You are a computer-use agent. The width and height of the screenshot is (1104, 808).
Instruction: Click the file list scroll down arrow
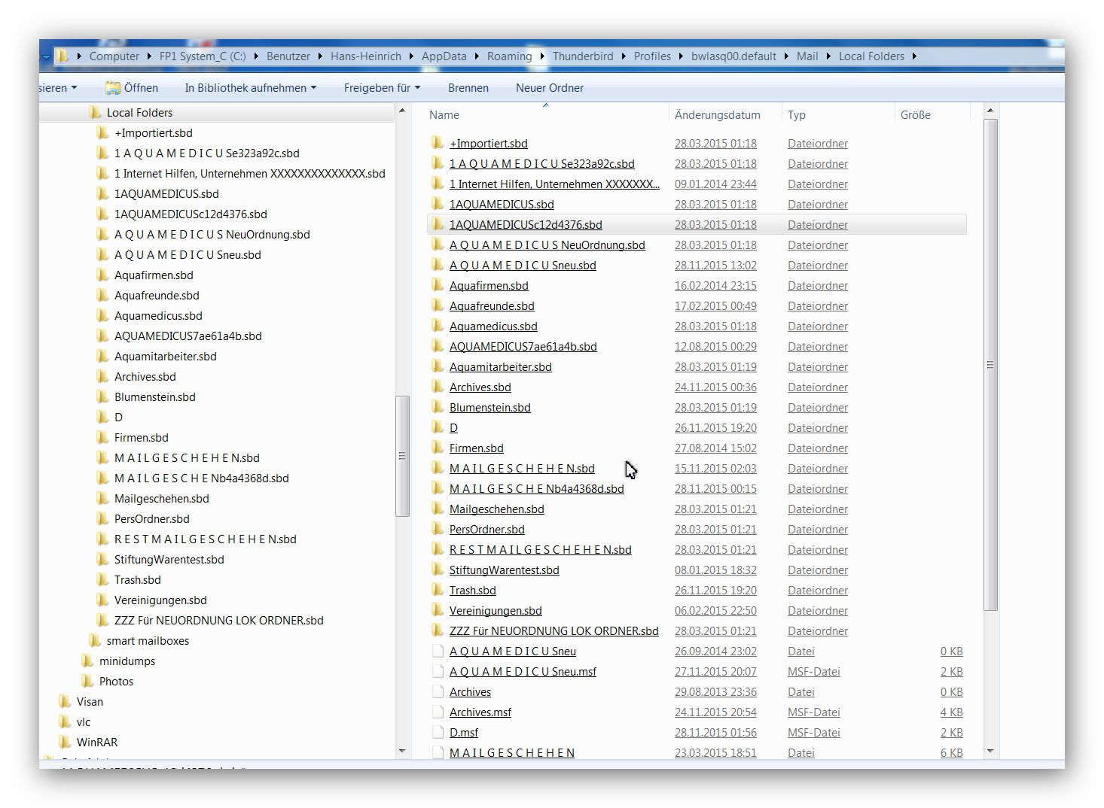click(x=990, y=751)
